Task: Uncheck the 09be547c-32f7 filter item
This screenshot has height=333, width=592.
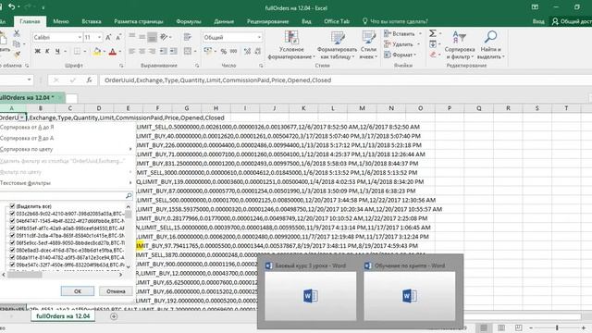Action: coord(12,265)
